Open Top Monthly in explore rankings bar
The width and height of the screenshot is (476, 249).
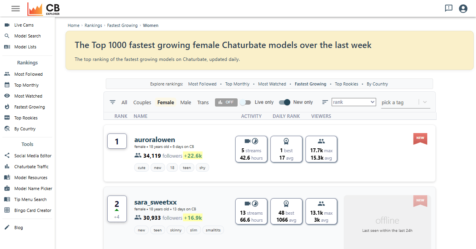point(237,84)
